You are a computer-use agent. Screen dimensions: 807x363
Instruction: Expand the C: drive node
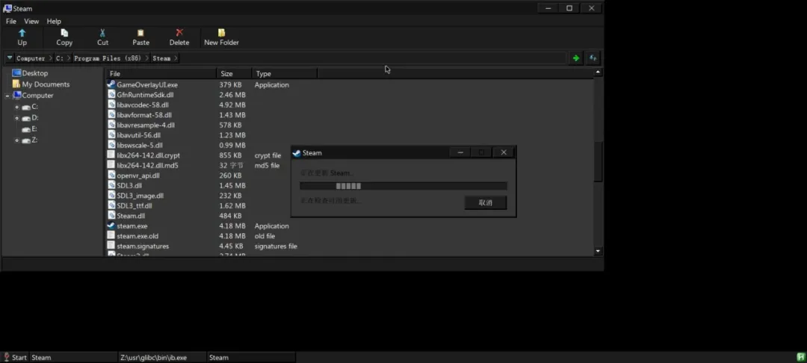tap(17, 107)
